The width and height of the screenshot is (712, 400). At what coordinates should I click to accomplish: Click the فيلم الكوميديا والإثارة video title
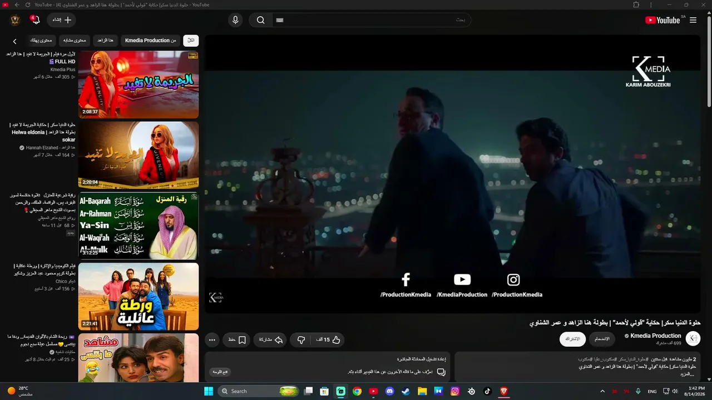pos(44,269)
